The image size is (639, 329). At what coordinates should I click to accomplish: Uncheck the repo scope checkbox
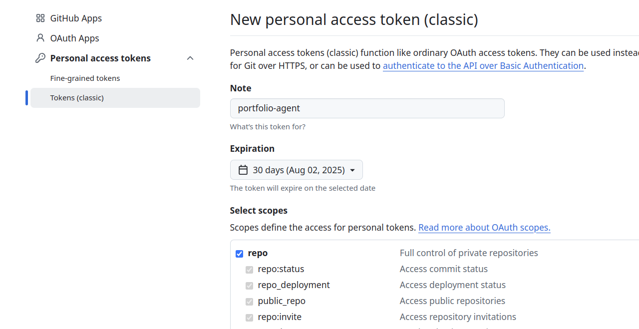tap(240, 254)
